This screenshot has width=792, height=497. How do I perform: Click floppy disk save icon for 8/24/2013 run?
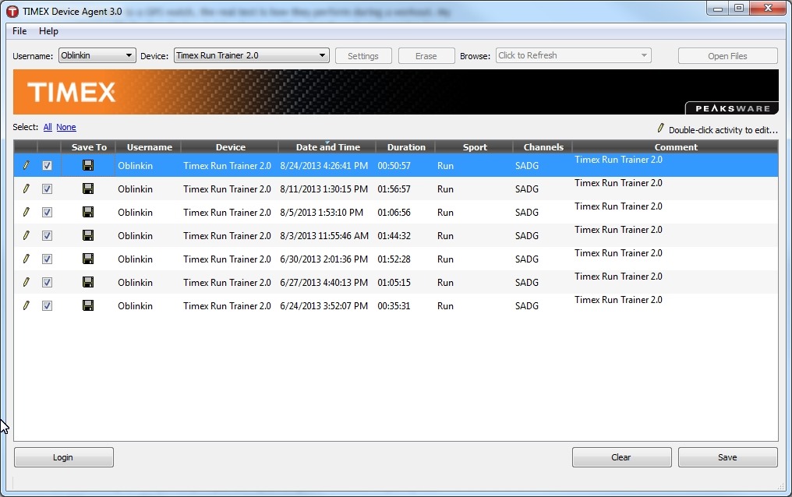pyautogui.click(x=88, y=165)
